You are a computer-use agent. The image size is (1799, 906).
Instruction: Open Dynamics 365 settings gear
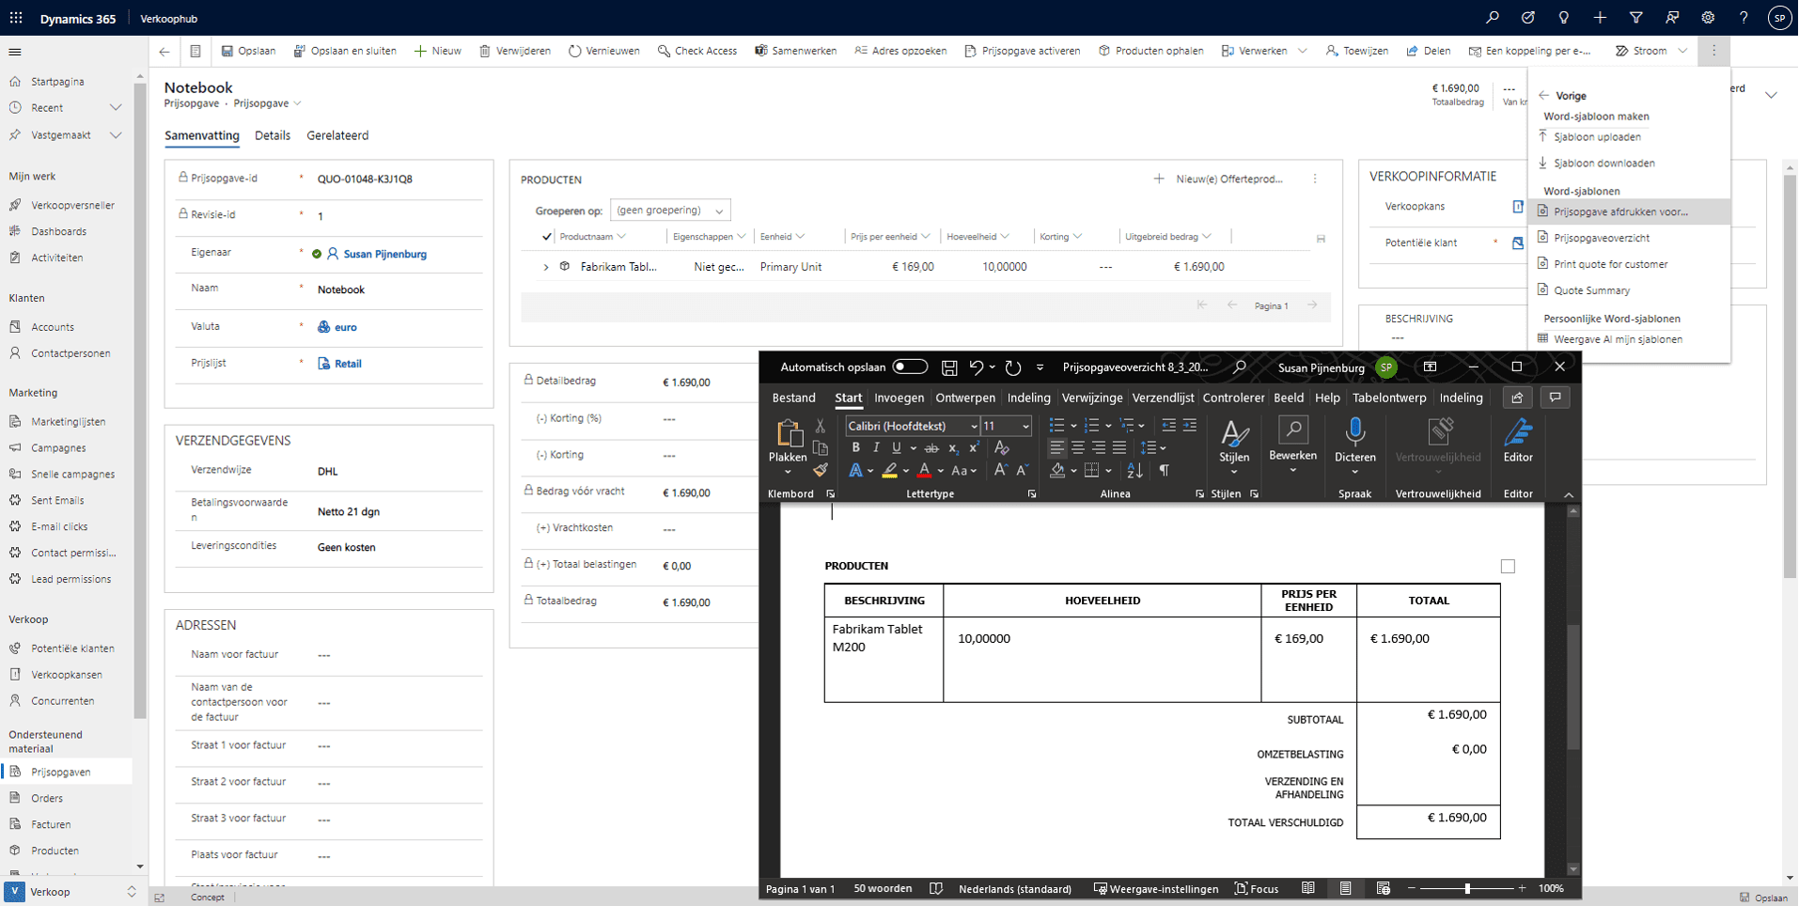coord(1708,18)
